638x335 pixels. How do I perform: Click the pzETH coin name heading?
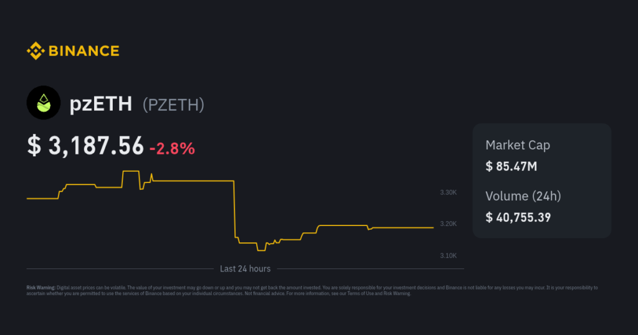101,104
